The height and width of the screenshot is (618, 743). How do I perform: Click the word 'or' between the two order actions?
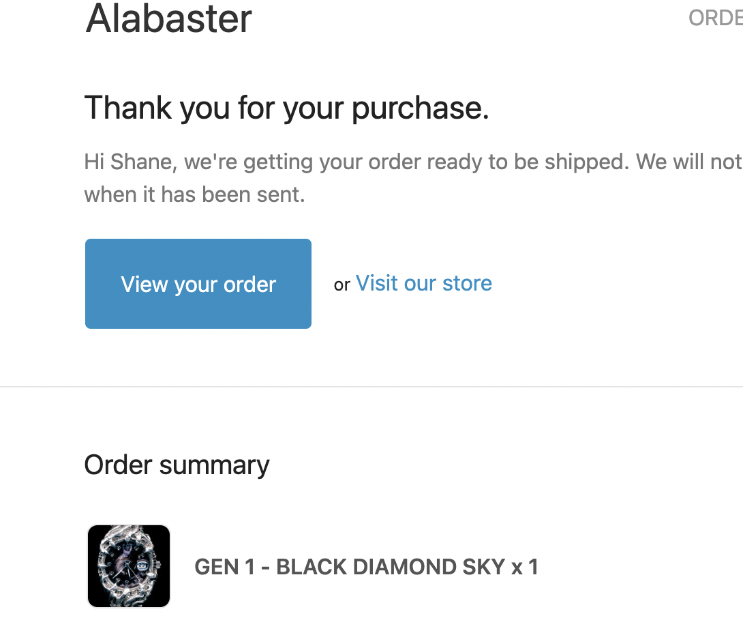pos(342,284)
